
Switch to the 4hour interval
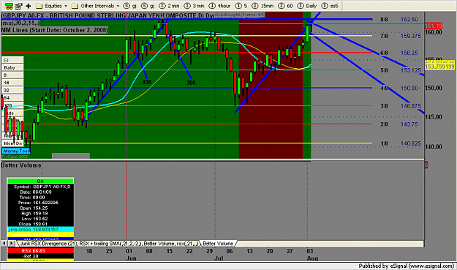[220, 6]
